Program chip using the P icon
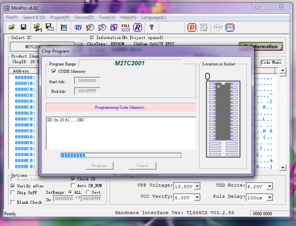The height and width of the screenshot is (226, 296). (x=192, y=28)
